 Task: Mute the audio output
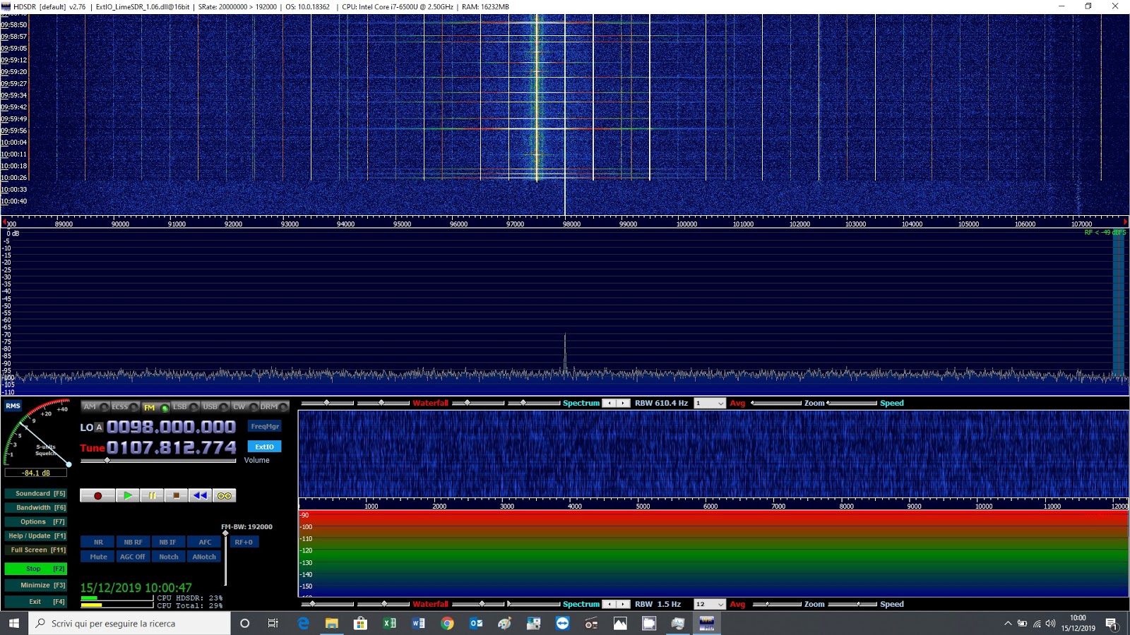[97, 557]
